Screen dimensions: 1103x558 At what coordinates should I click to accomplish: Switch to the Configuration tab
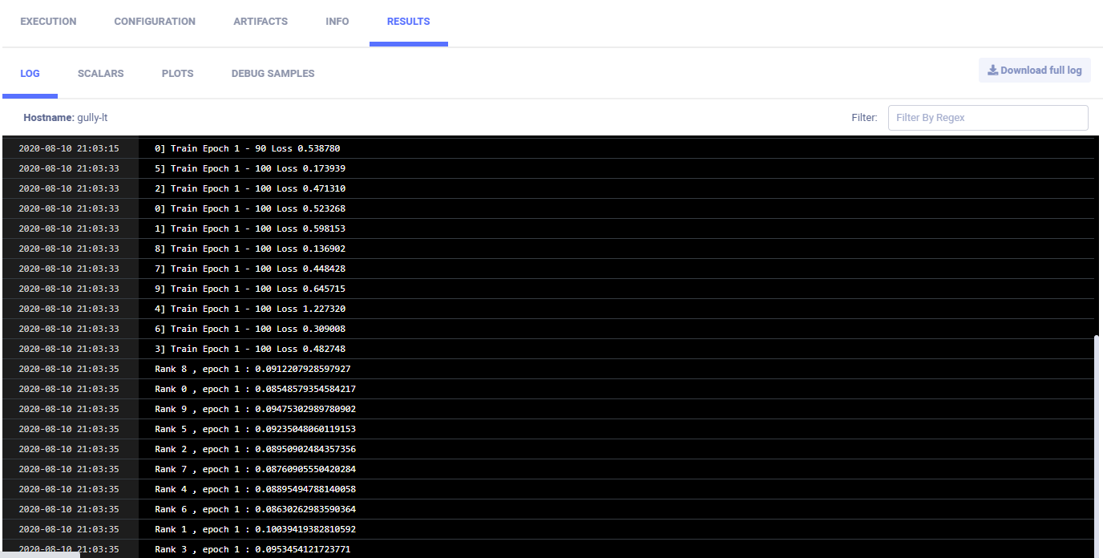coord(155,22)
